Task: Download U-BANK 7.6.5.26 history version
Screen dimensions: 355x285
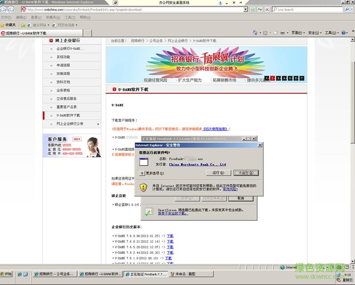Action: (170, 247)
